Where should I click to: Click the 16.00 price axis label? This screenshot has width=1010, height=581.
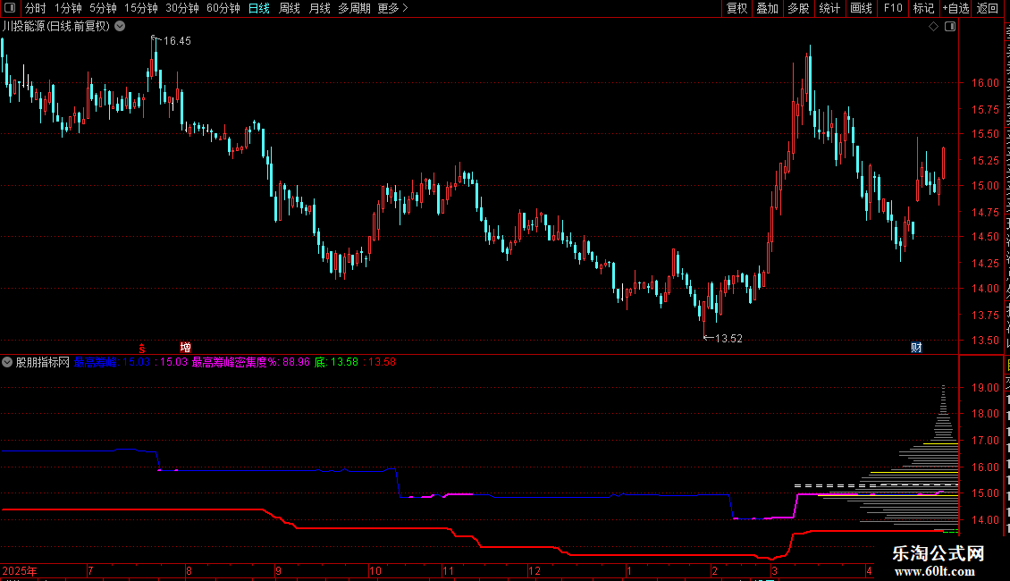(986, 82)
